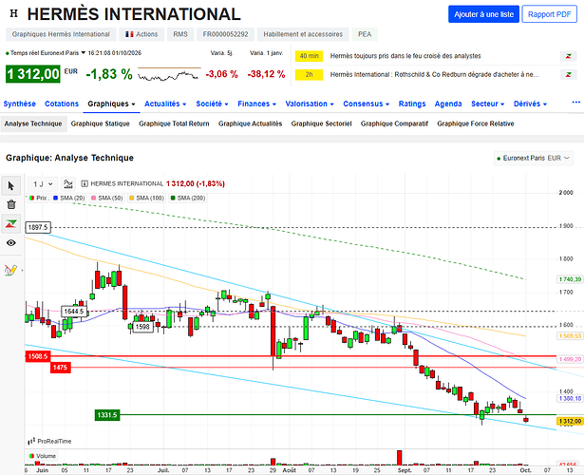Click the green 1 312,00 price box
Viewport: 584px width, 475px height.
(x=33, y=74)
